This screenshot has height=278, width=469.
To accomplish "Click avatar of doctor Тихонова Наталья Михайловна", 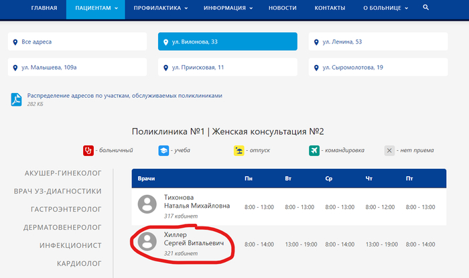I will click(x=147, y=204).
